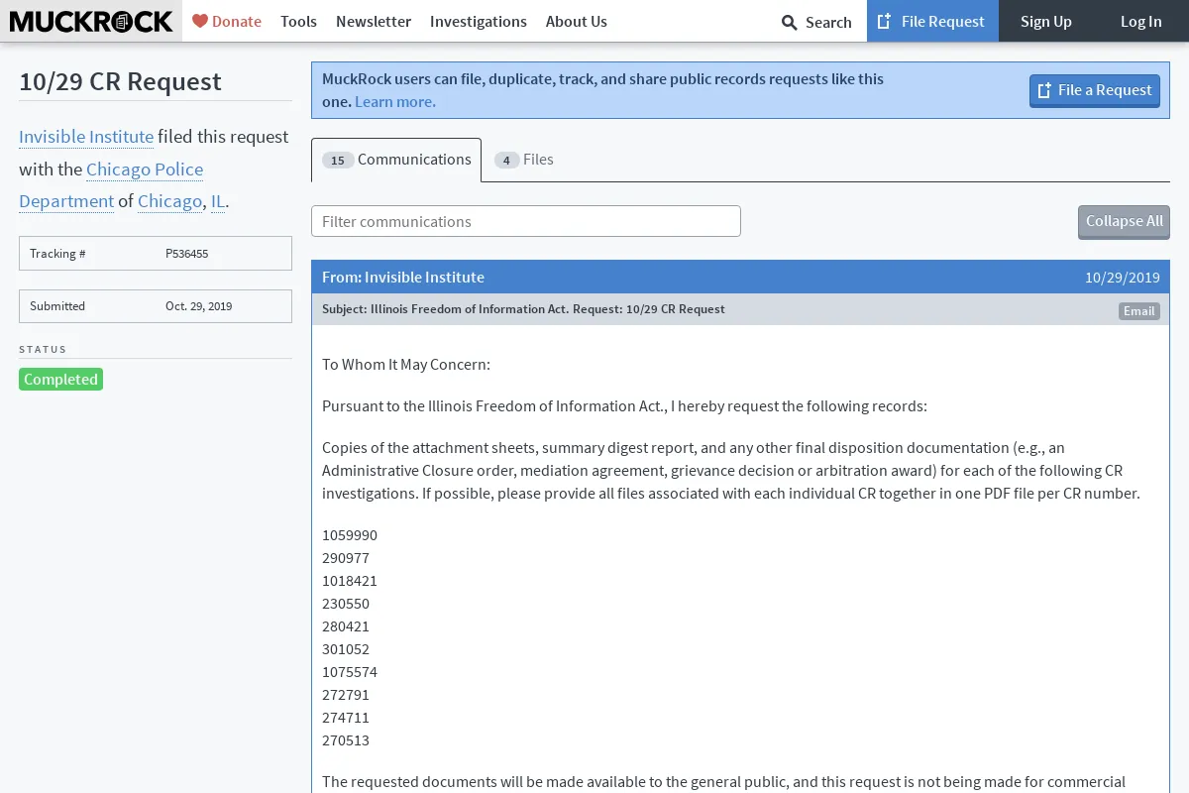Click the Email badge on the message
The height and width of the screenshot is (793, 1189).
point(1138,311)
